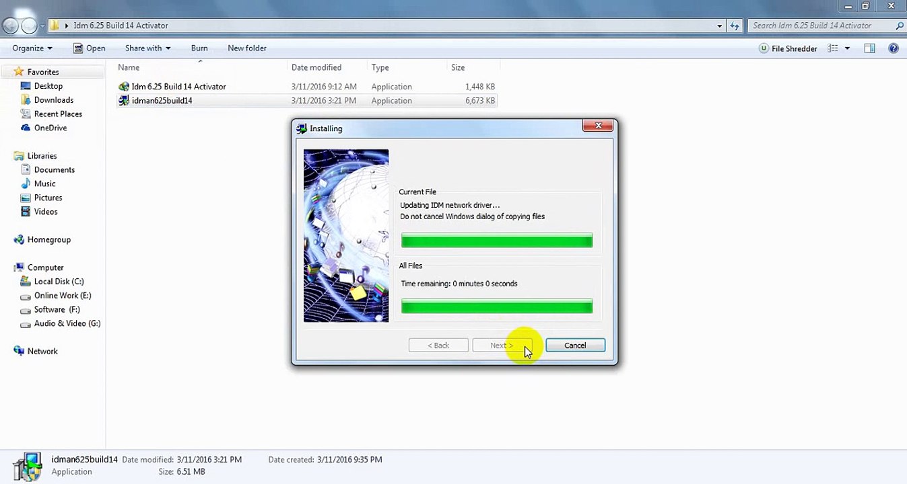
Task: Click Cancel in the Installing dialog
Action: pos(575,346)
